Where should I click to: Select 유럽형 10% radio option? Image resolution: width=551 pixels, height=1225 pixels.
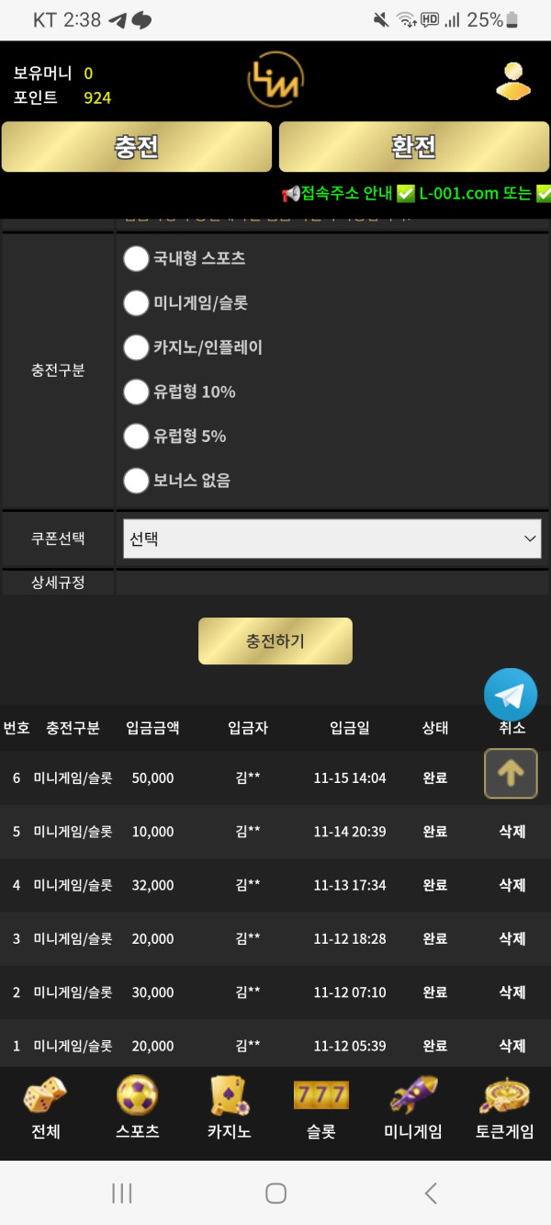tap(137, 392)
